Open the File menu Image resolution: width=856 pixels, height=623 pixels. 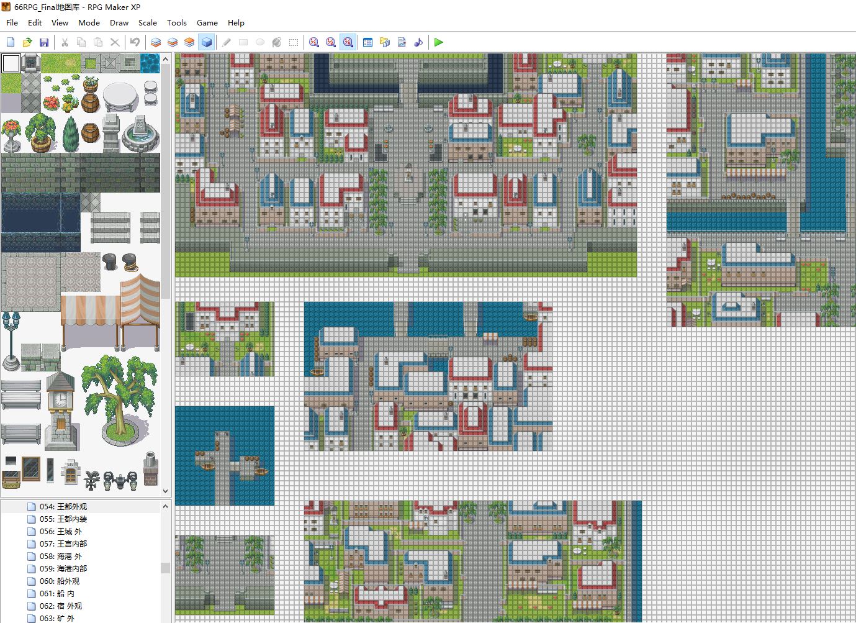pyautogui.click(x=12, y=22)
